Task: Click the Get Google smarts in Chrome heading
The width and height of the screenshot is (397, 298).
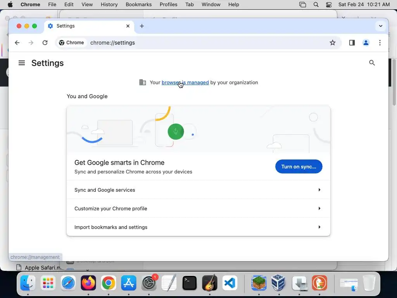Action: pos(119,163)
